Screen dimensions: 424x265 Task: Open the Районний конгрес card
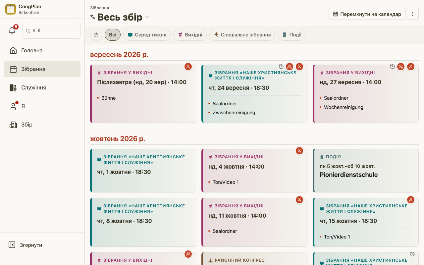(x=254, y=259)
